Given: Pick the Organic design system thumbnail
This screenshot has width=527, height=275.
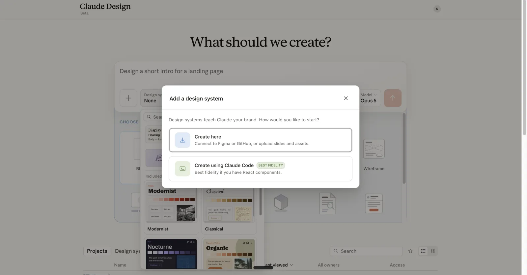Looking at the screenshot, I should click(x=229, y=254).
